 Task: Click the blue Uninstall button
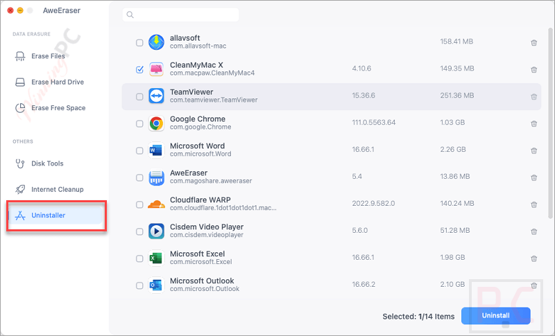(495, 315)
